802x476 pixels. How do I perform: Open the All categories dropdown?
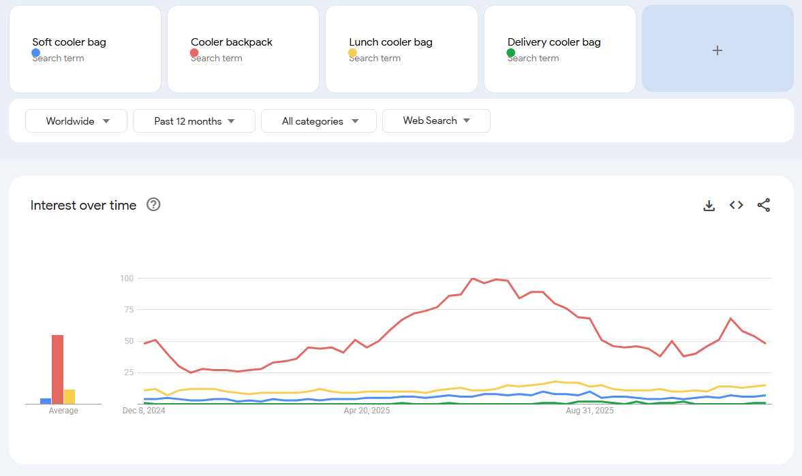click(319, 121)
